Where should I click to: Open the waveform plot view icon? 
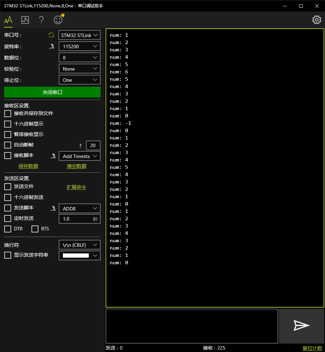[x=25, y=20]
